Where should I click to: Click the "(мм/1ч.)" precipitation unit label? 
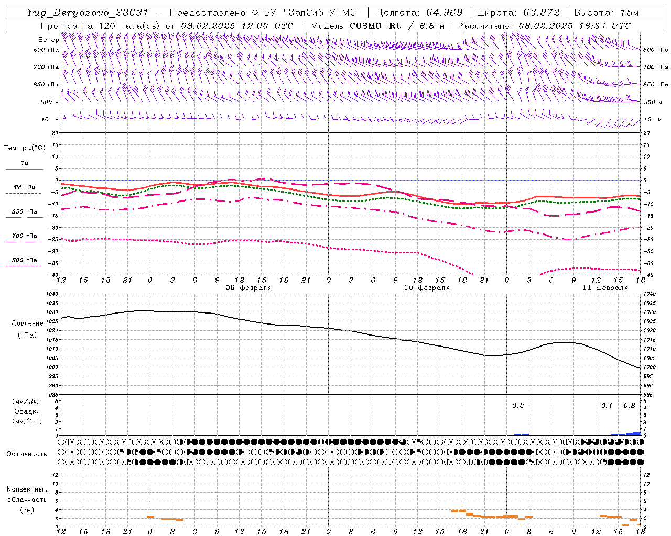tap(27, 421)
